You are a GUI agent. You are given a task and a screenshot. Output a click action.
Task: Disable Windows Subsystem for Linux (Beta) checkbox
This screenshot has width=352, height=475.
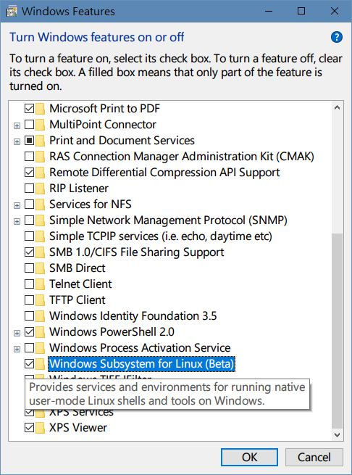[x=30, y=364]
